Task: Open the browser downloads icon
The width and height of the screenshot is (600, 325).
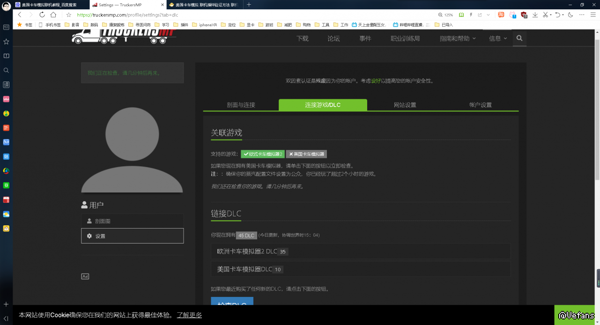Action: click(x=535, y=15)
